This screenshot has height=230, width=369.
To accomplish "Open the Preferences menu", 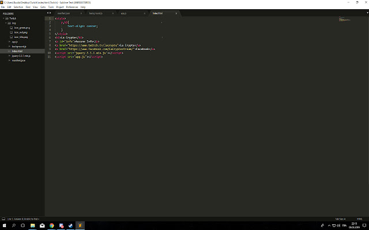I will point(72,7).
